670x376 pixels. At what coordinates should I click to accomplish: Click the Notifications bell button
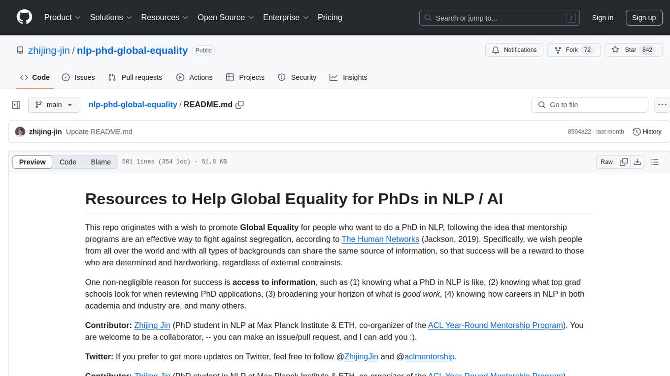(x=514, y=50)
